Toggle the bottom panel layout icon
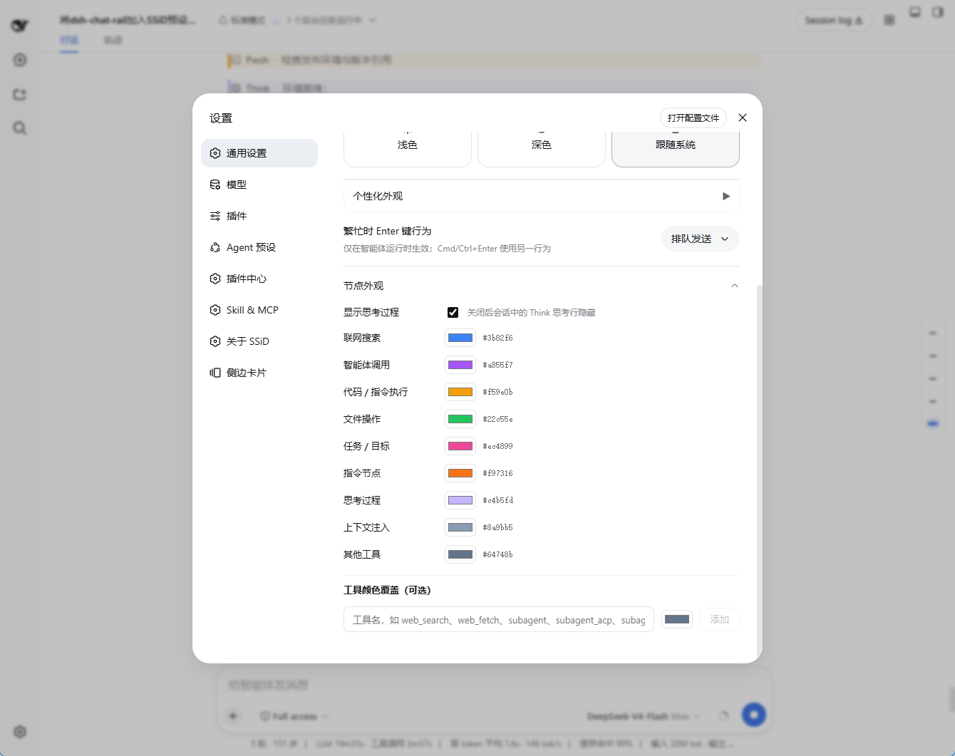955x756 pixels. tap(915, 12)
